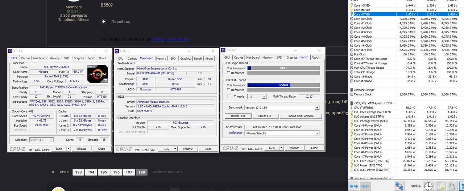Click the Stress CPU button
This screenshot has height=191, width=464.
[265, 116]
